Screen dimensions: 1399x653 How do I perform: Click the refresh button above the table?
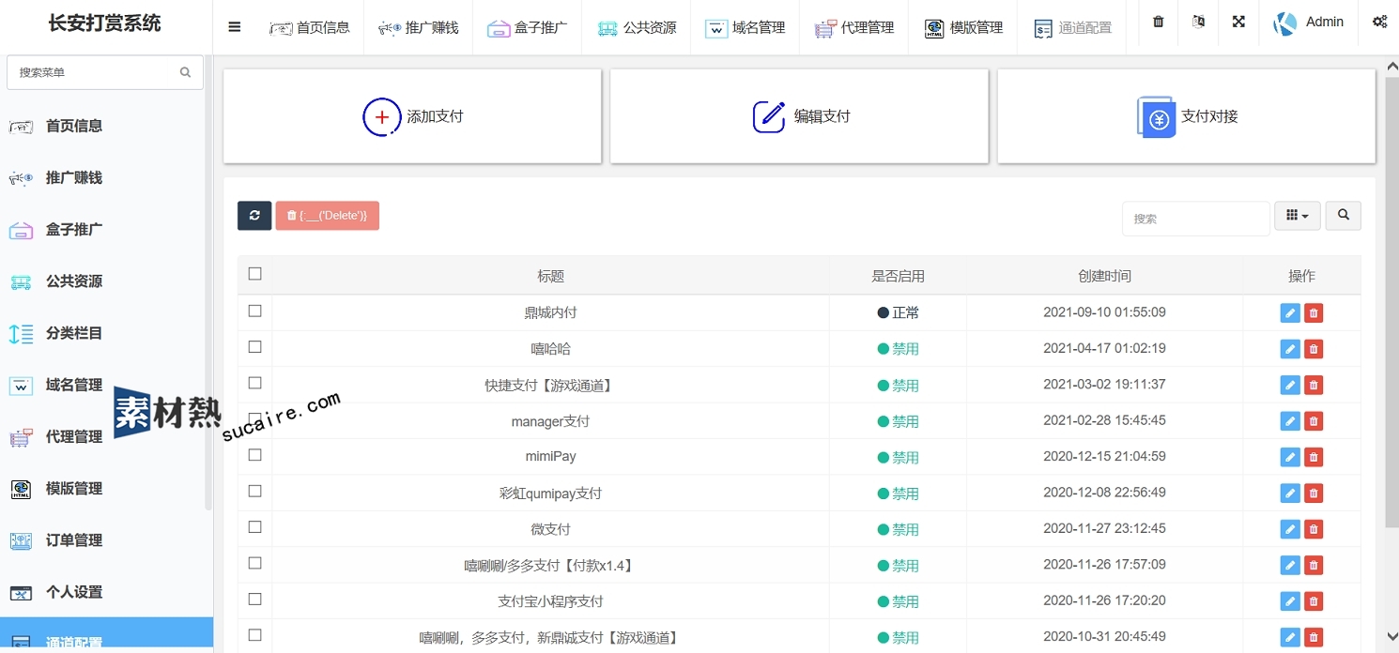tap(254, 216)
